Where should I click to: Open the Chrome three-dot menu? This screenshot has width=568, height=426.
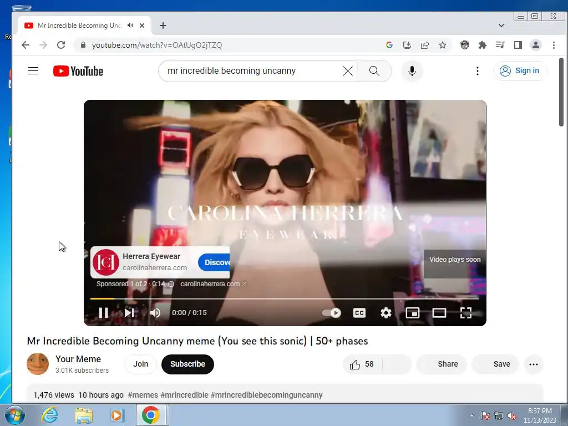[x=554, y=45]
